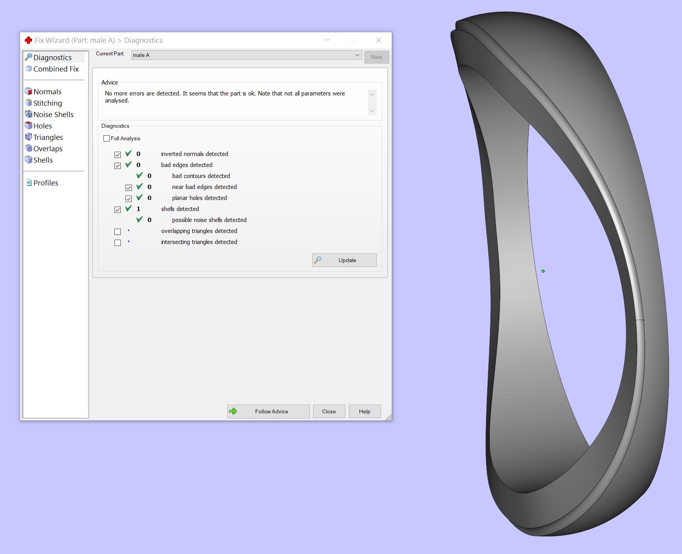Select the Shells page label

point(43,160)
